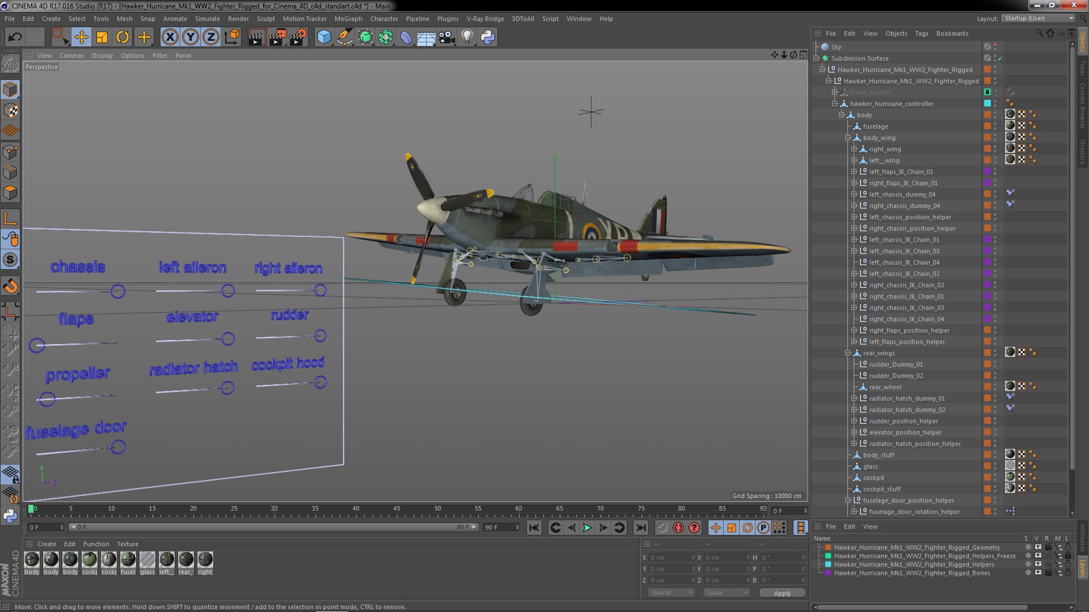
Task: Click the Undo arrow icon
Action: point(15,37)
